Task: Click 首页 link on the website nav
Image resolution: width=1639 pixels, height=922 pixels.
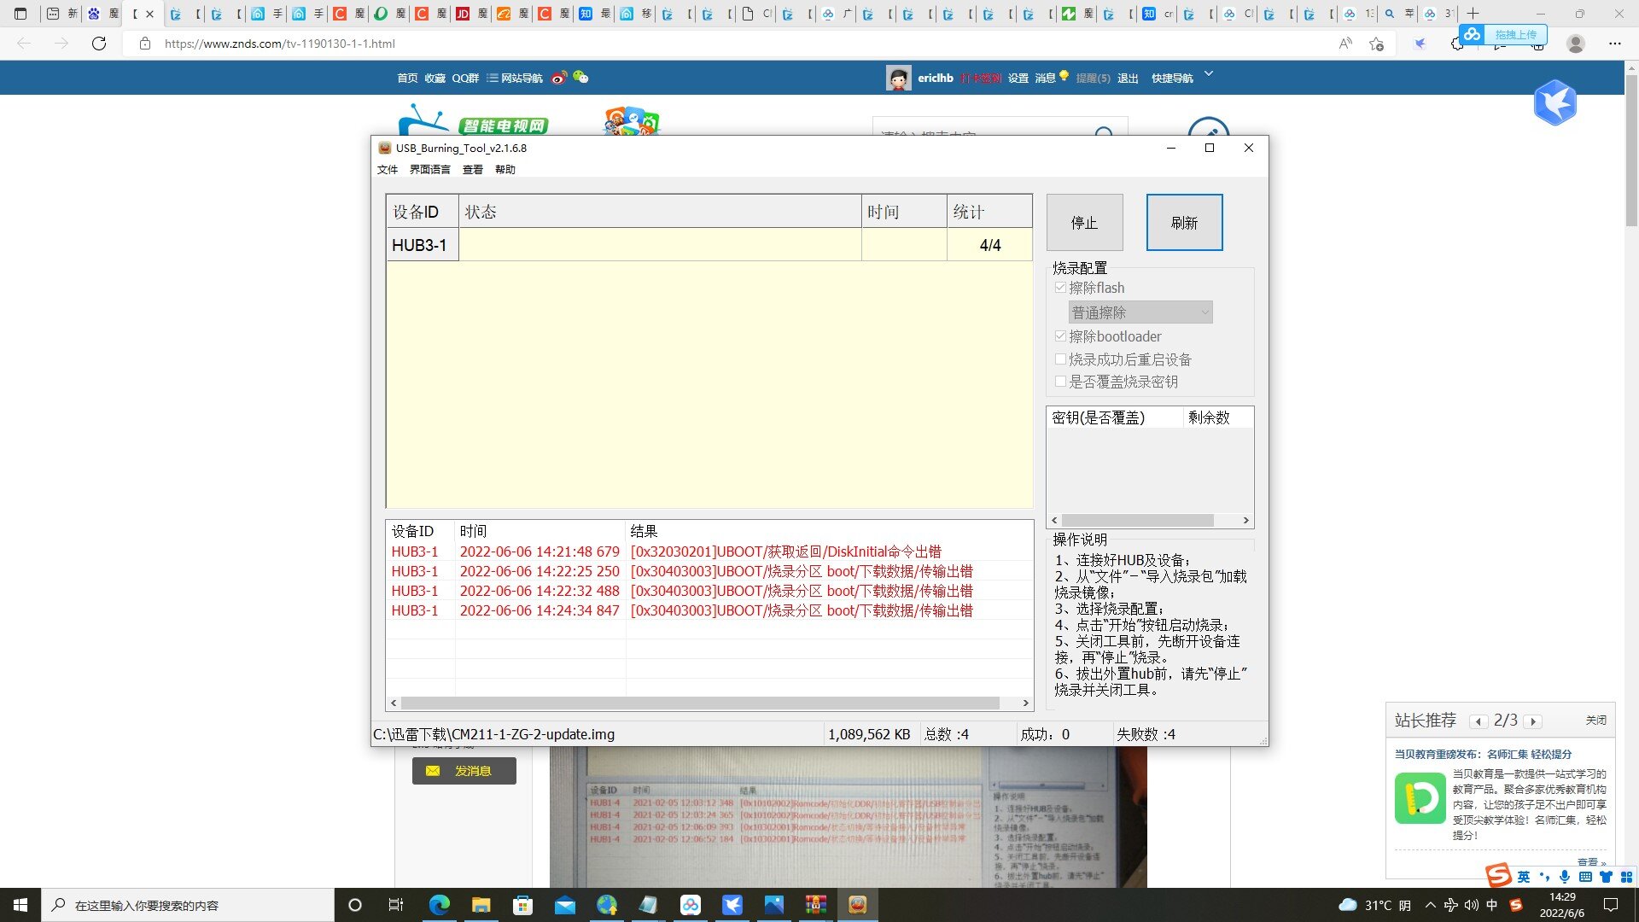Action: click(407, 78)
